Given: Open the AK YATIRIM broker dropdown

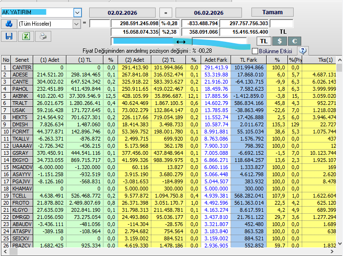Looking at the screenshot, I should (77, 12).
